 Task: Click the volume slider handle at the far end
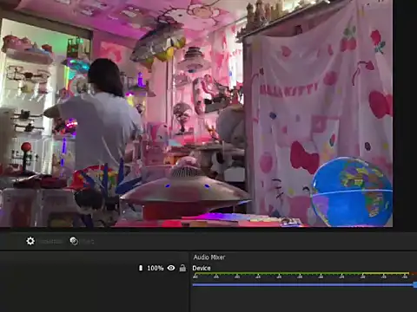pos(415,285)
